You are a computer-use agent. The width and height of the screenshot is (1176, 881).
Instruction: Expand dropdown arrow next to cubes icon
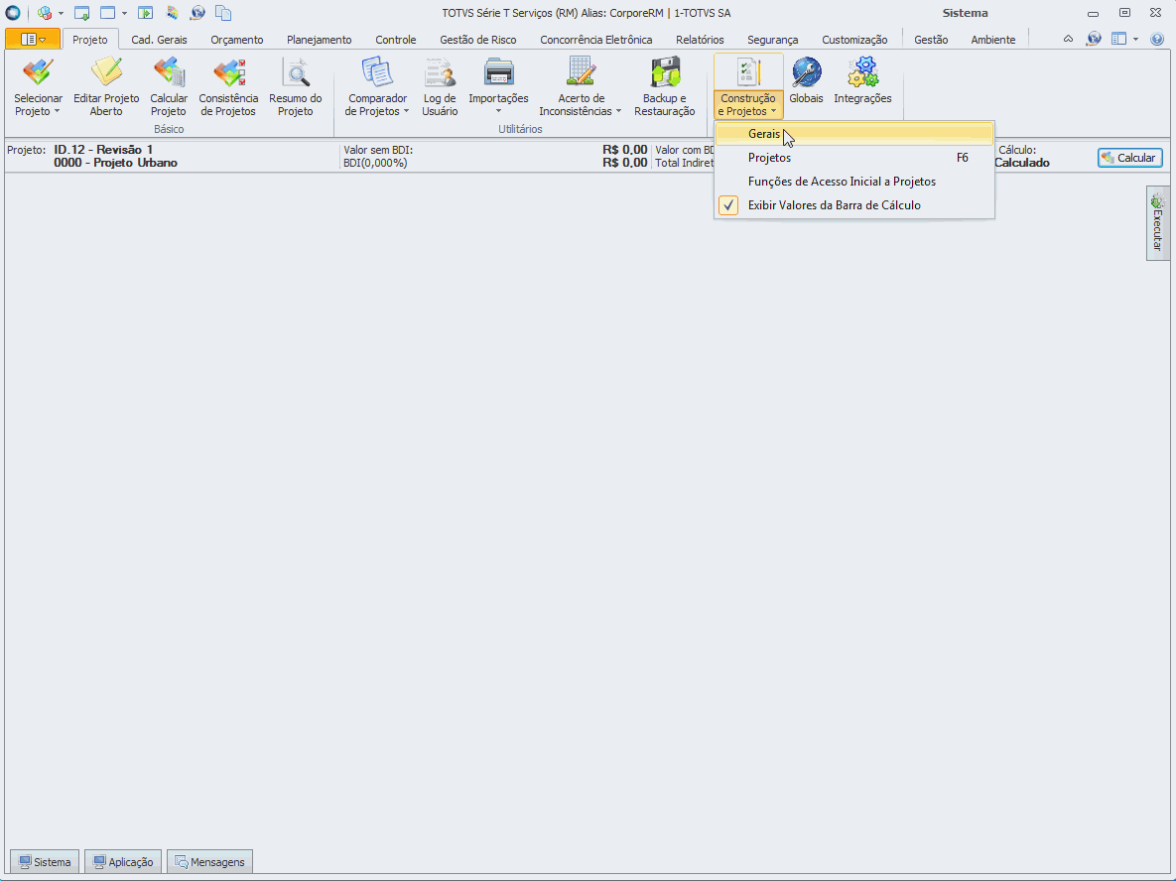[61, 14]
